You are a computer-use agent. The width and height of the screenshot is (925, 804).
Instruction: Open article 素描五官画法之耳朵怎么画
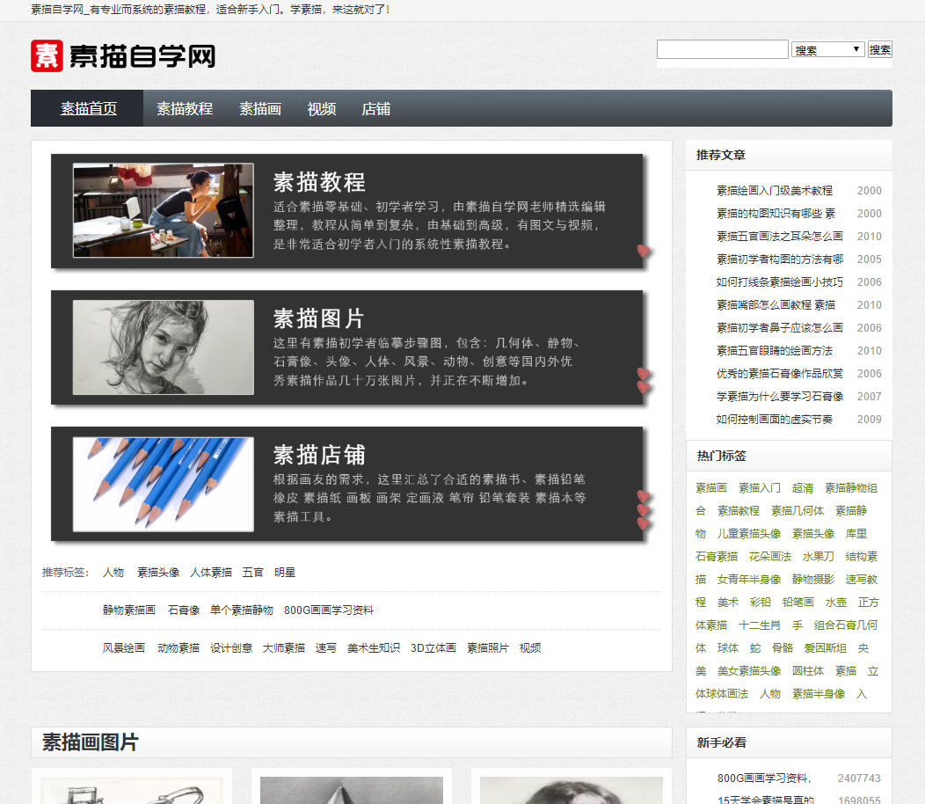point(780,236)
